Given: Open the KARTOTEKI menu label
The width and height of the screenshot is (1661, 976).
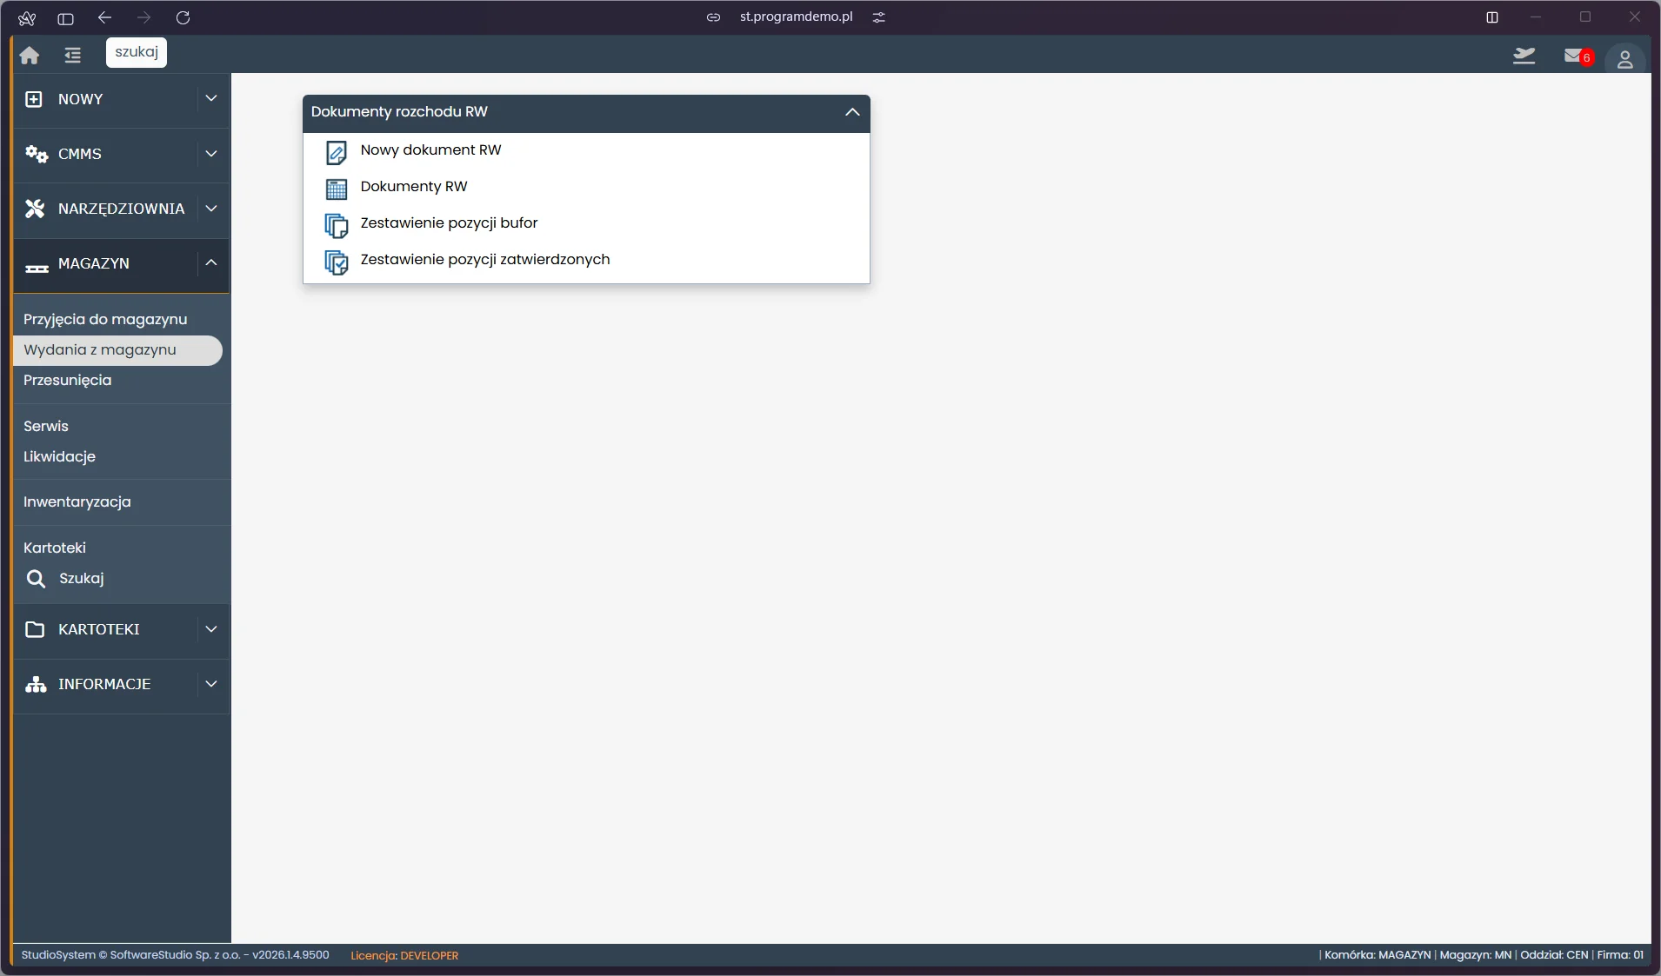Looking at the screenshot, I should coord(99,629).
